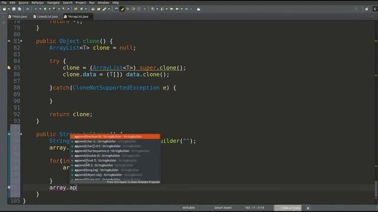Screen dimensions: 378x212
Task: Click line number 105 in gutter
Action: click(x=15, y=201)
